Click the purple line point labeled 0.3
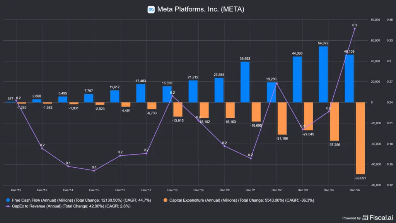396x223 pixels. click(355, 29)
